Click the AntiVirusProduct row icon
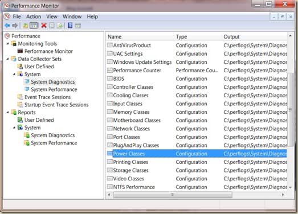Image resolution: width=298 pixels, height=214 pixels. click(x=109, y=45)
